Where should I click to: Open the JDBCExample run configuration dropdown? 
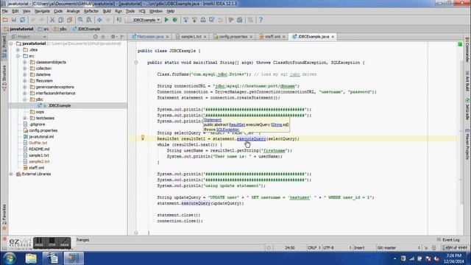tap(144, 20)
